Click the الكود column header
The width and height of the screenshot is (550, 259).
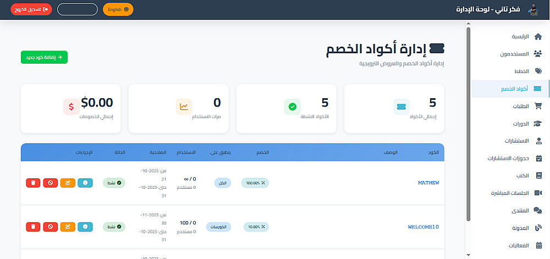(433, 153)
